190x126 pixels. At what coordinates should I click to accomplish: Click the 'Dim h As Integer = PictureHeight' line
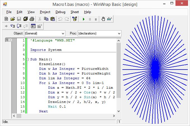(x=75, y=73)
